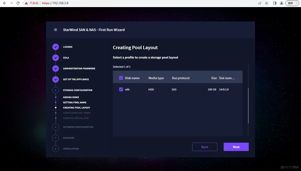The image size is (301, 171).
Task: Click the Next button
Action: click(236, 147)
